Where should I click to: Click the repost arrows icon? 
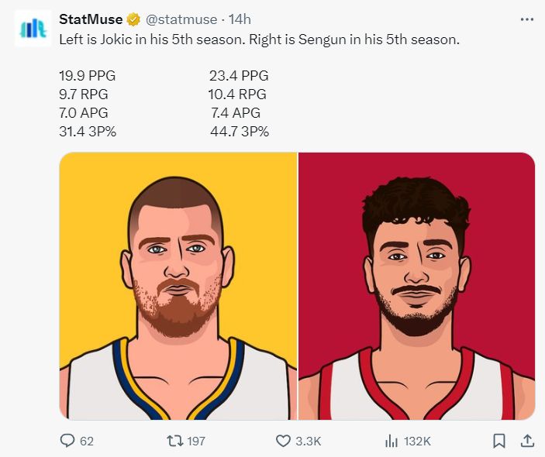pyautogui.click(x=174, y=441)
